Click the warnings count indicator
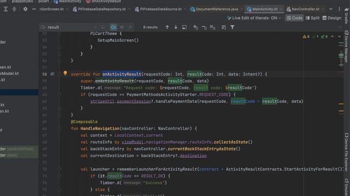This screenshot has width=350, height=196. pos(306,36)
